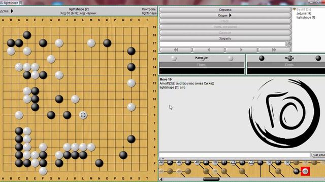Select the triangle-marked node just after move 53
Screen dimensions: 325x182
251,163
